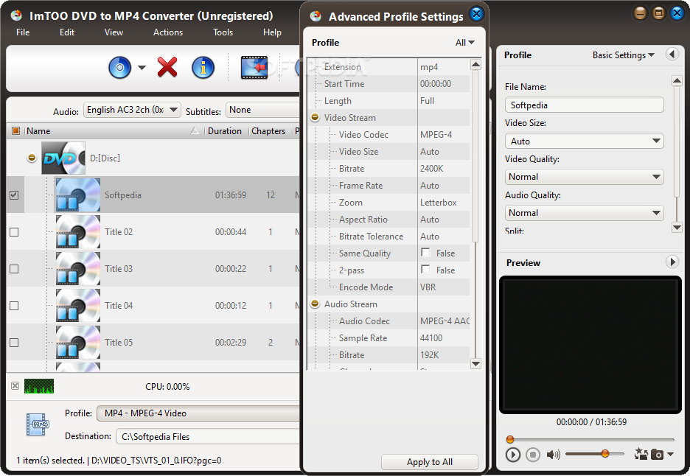Click the Profile panel scroll-down arrow
Viewport: 690px width, 476px height.
677,227
